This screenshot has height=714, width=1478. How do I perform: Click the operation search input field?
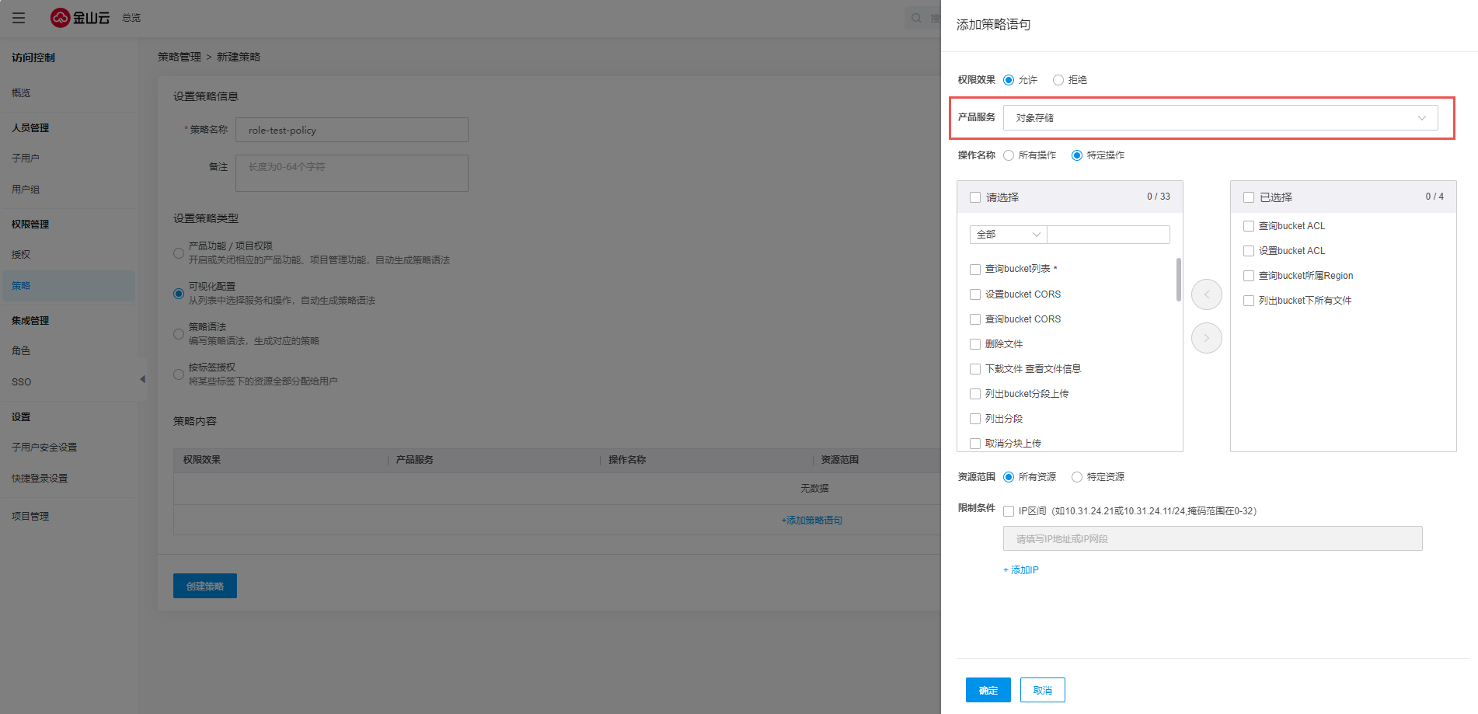point(1108,235)
